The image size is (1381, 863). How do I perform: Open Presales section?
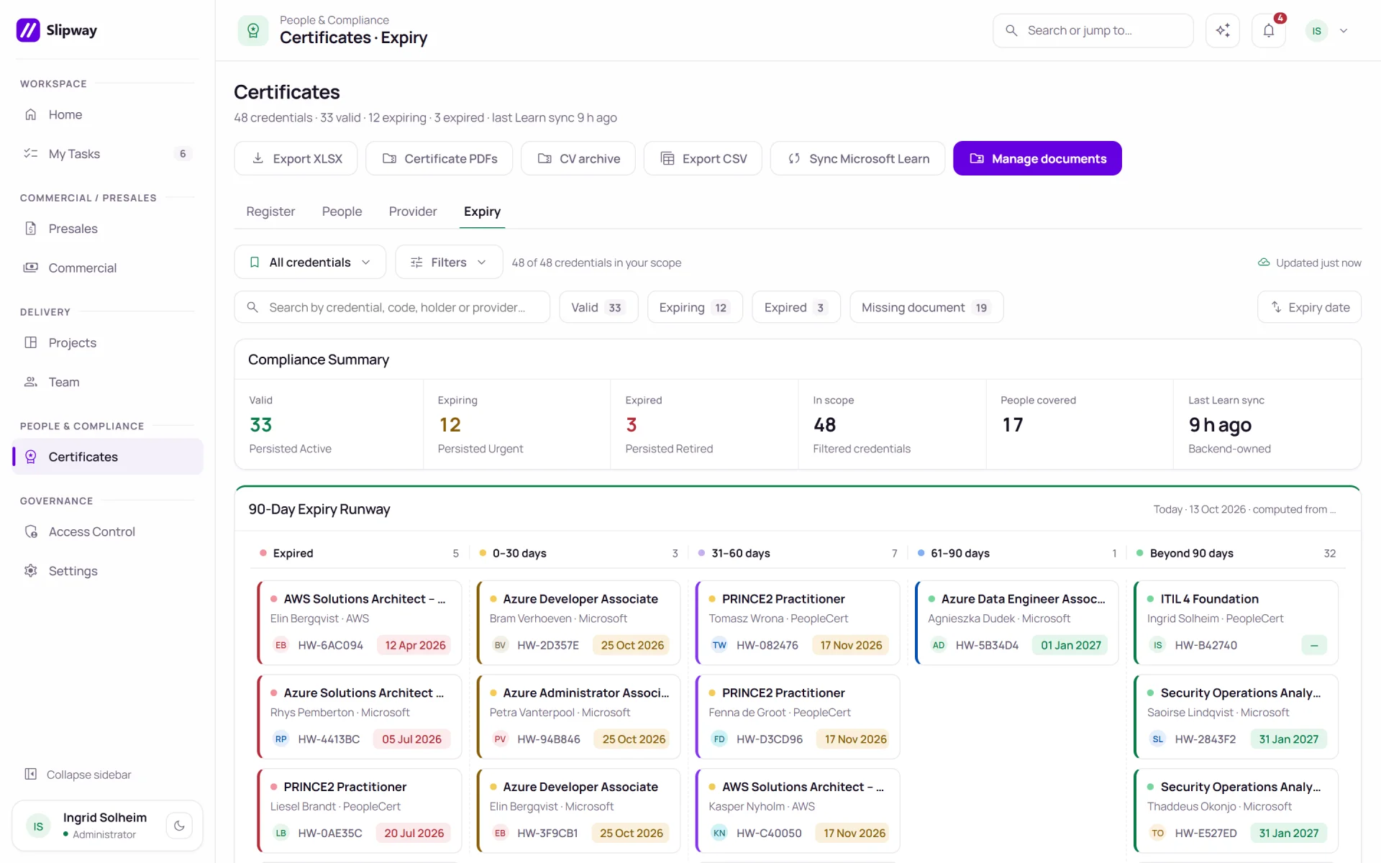[107, 229]
